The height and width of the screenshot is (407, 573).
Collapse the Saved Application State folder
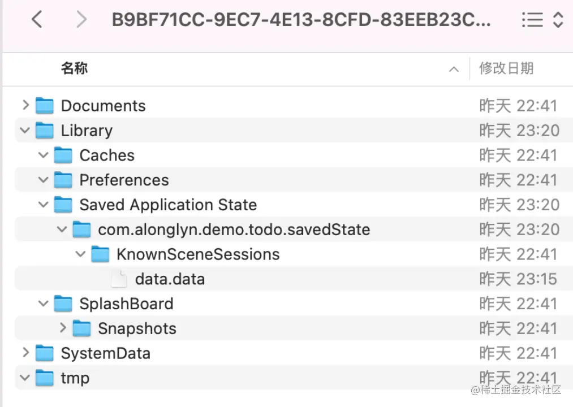coord(44,205)
